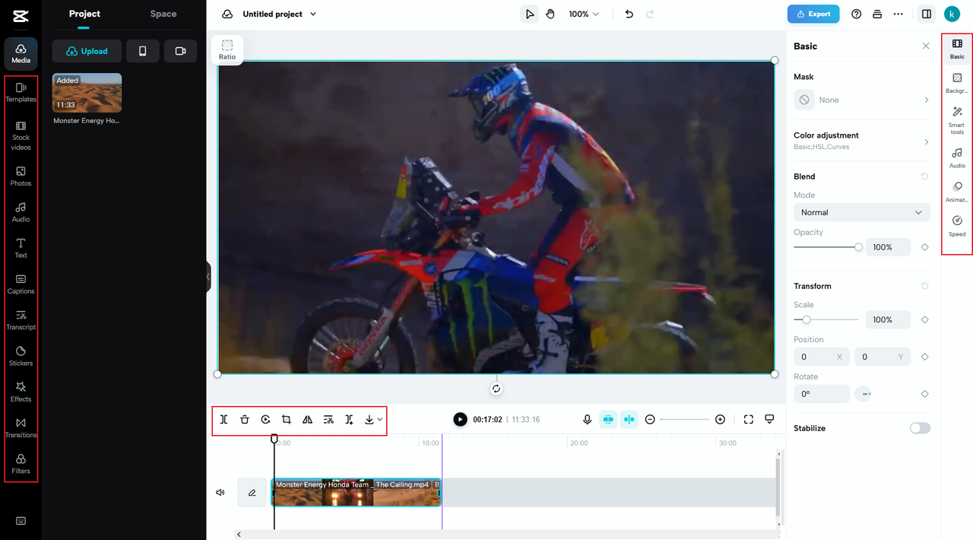Screen dimensions: 973x540
Task: Click the Export button
Action: [813, 14]
